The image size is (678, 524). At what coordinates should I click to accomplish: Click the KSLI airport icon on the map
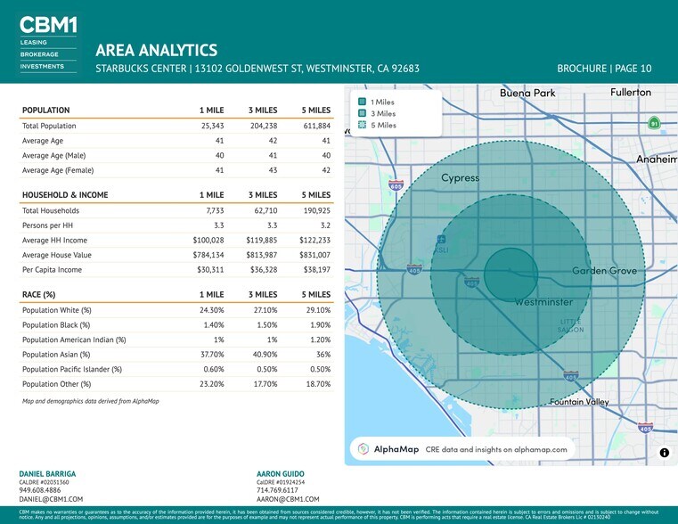point(441,239)
